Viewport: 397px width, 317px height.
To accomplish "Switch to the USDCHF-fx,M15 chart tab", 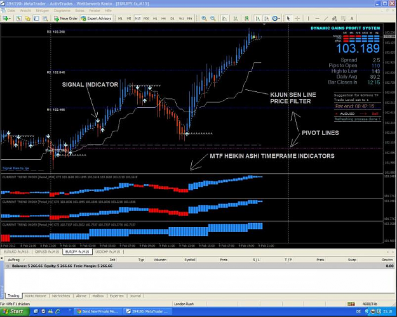I will pos(108,252).
